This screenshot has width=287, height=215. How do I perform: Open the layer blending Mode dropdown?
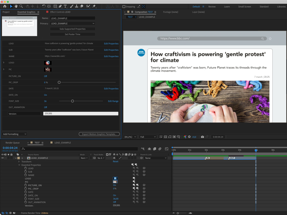click(84, 158)
